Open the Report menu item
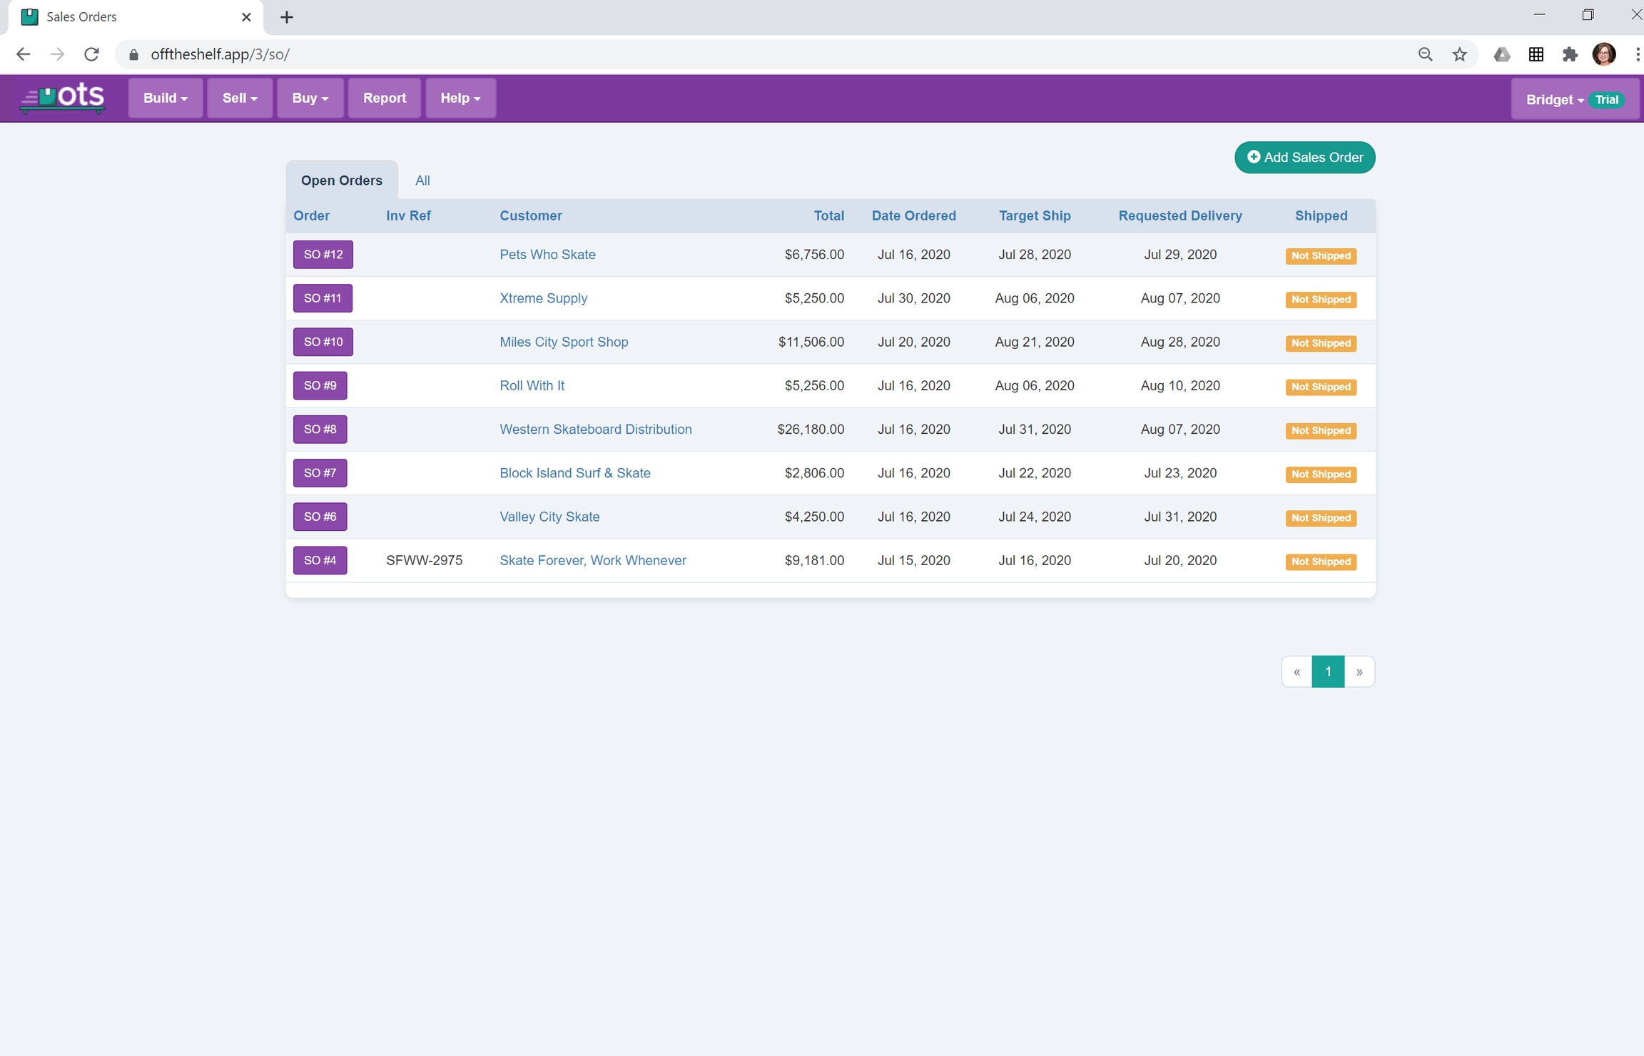Image resolution: width=1644 pixels, height=1056 pixels. [384, 98]
